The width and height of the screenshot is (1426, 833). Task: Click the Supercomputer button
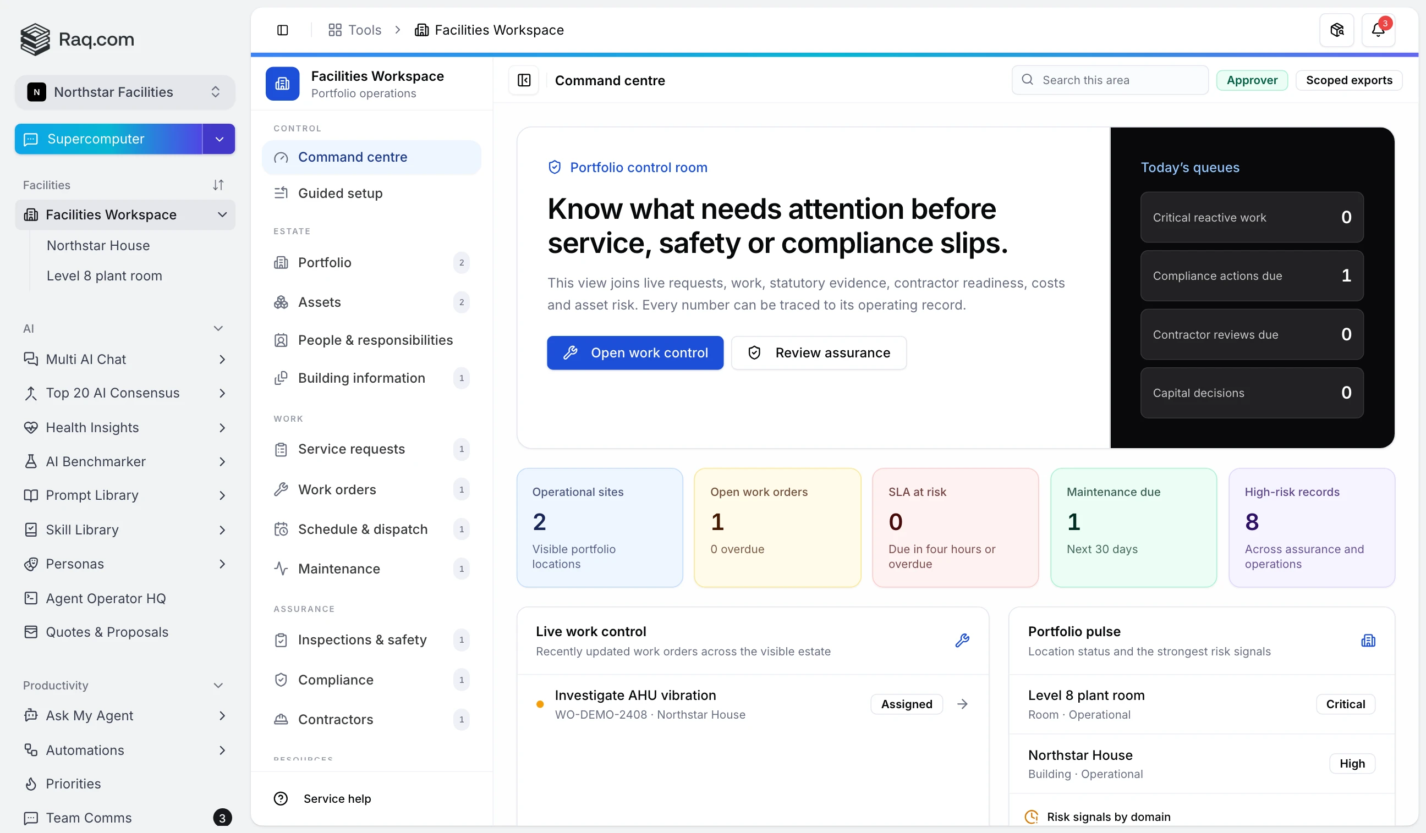(108, 139)
